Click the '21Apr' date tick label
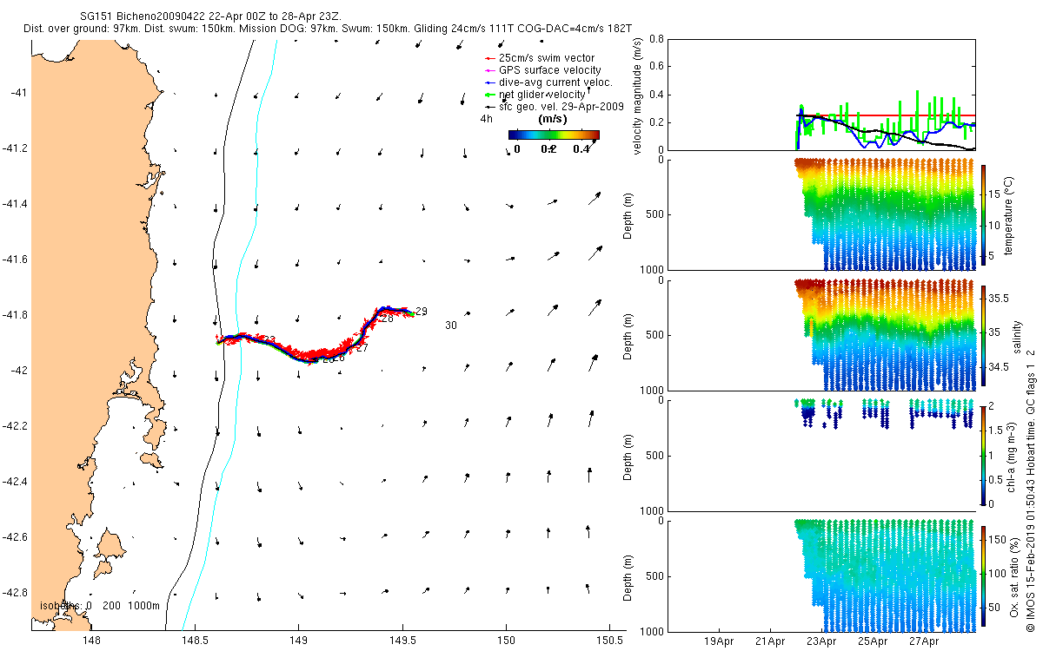 [x=771, y=642]
